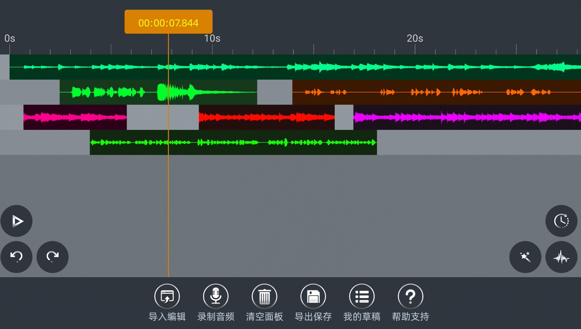This screenshot has width=581, height=329.
Task: Select the bottom green audio clip
Action: [x=233, y=142]
